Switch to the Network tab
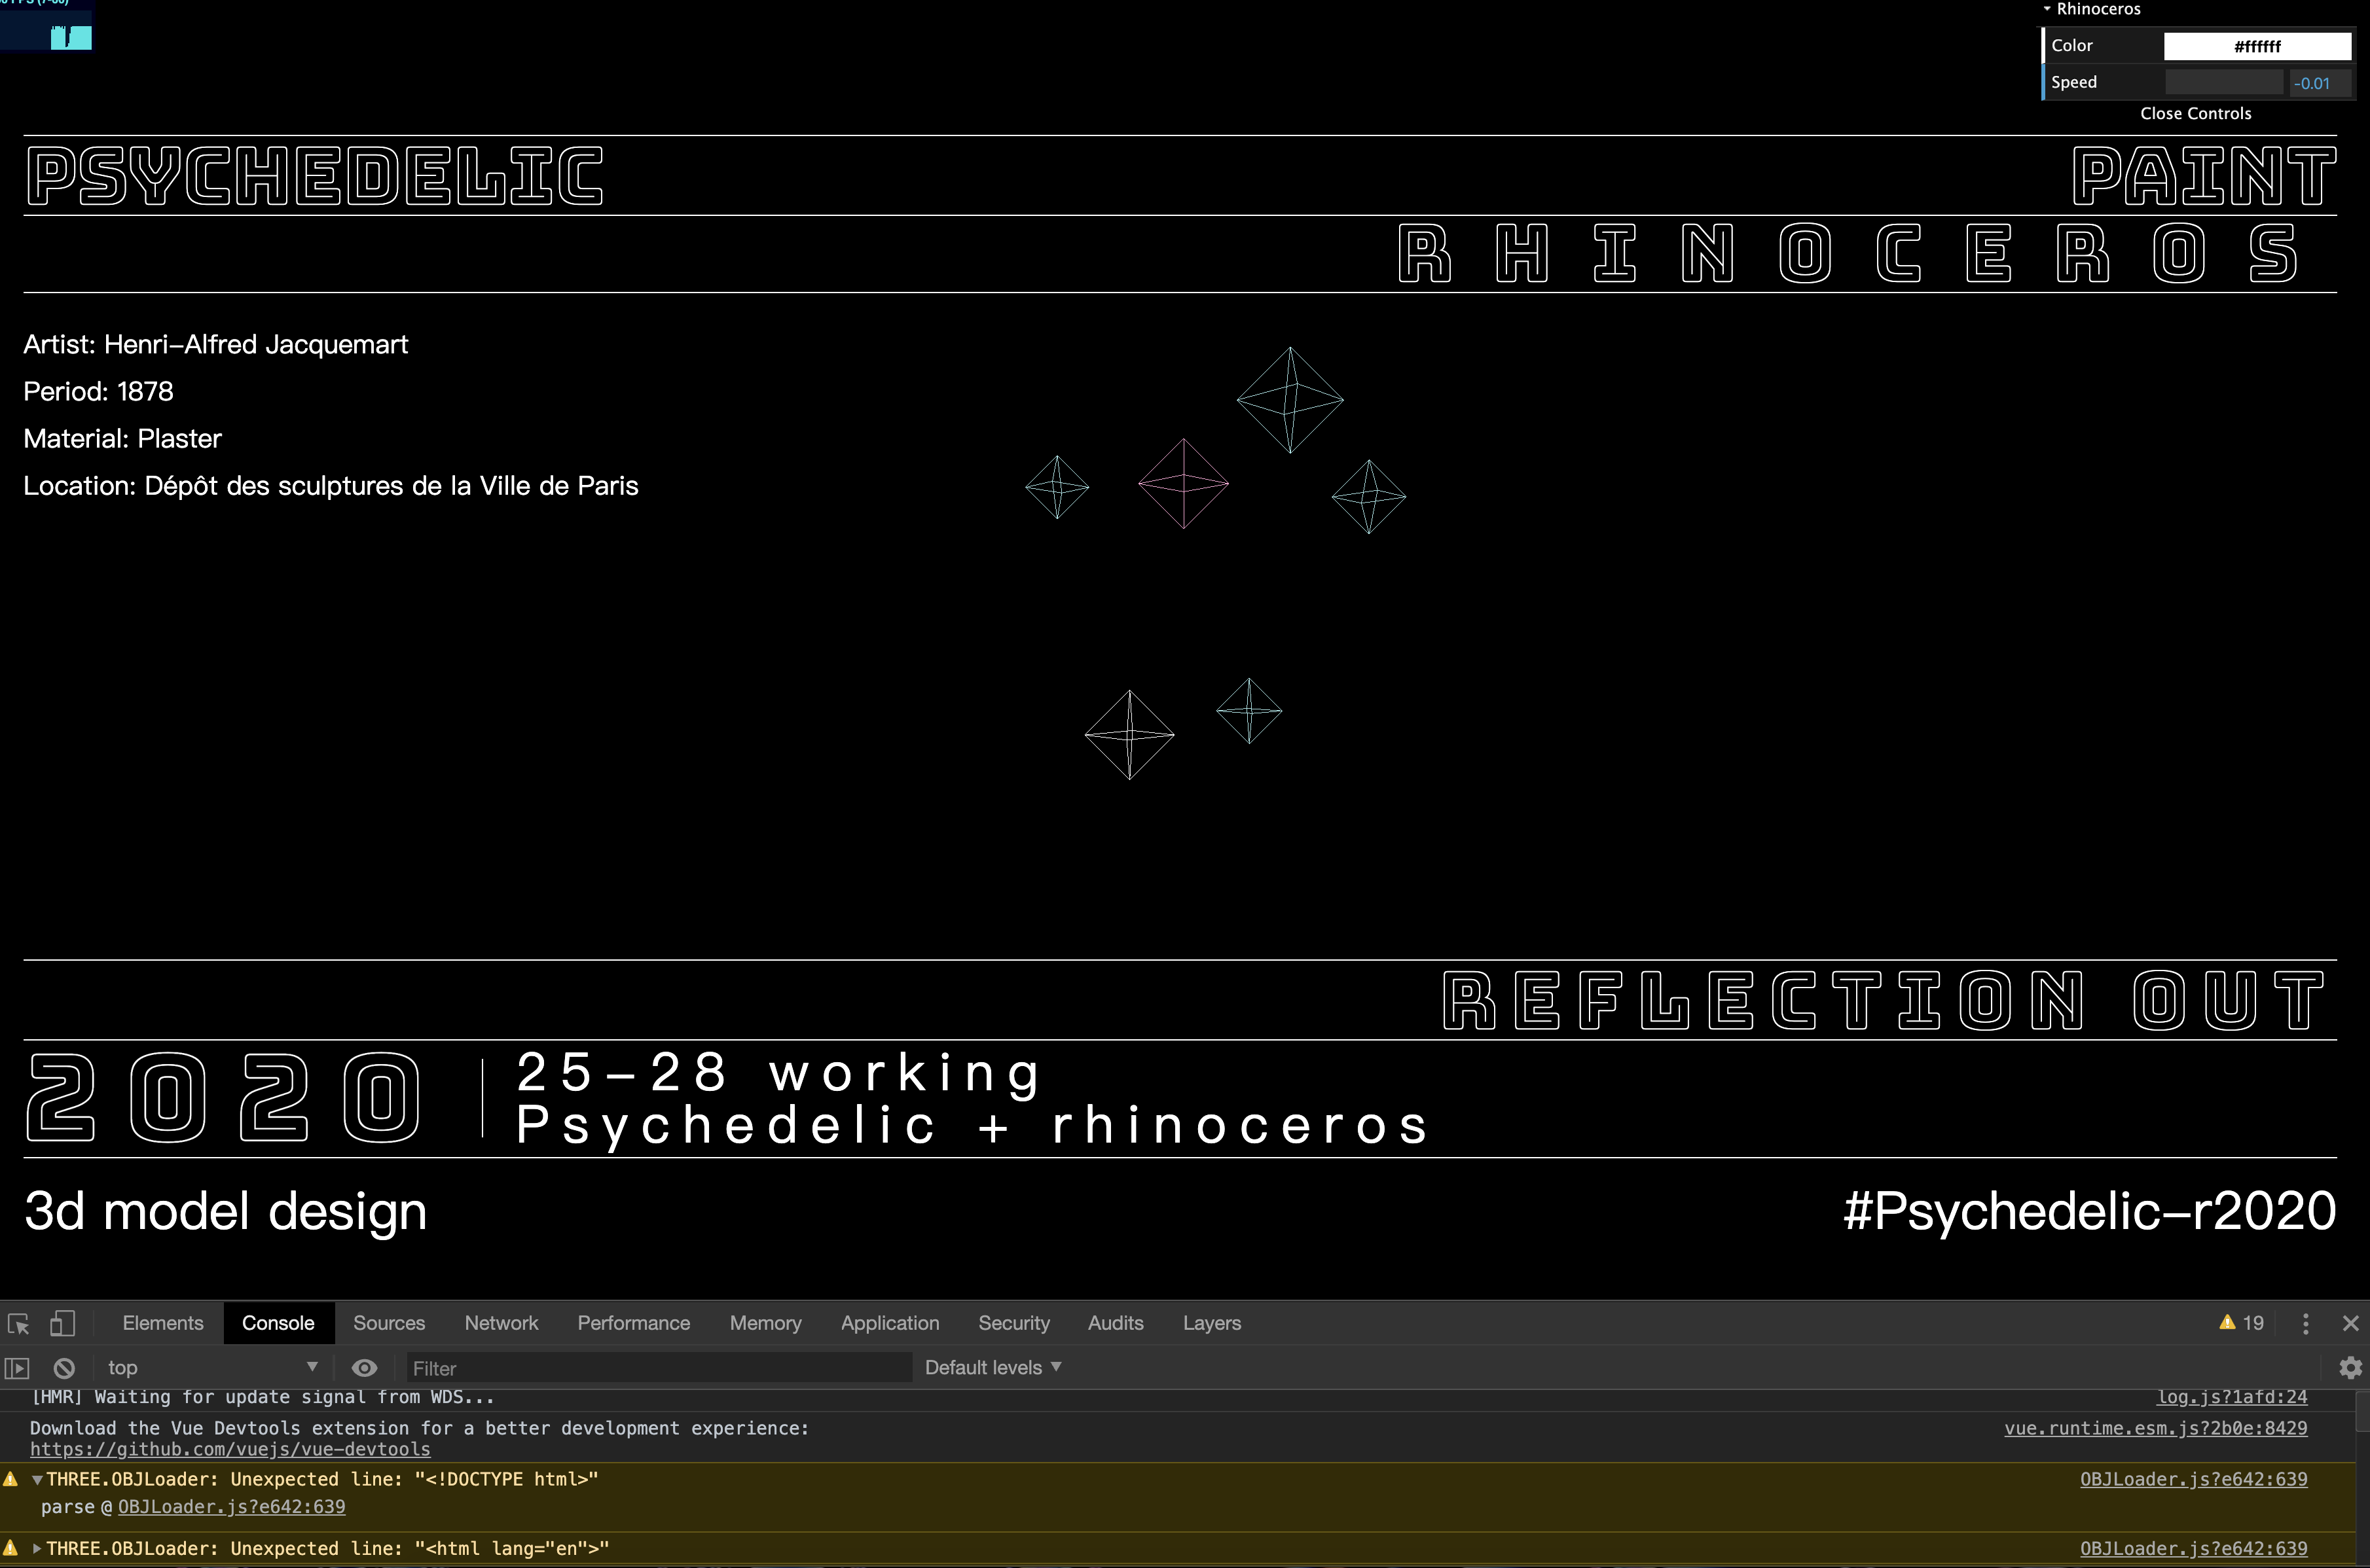This screenshot has height=1568, width=2370. pyautogui.click(x=500, y=1323)
